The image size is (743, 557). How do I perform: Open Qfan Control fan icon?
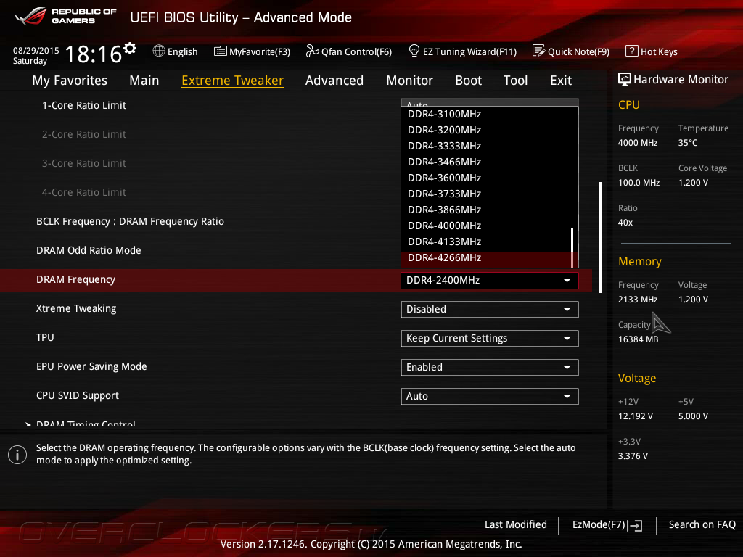(x=312, y=51)
